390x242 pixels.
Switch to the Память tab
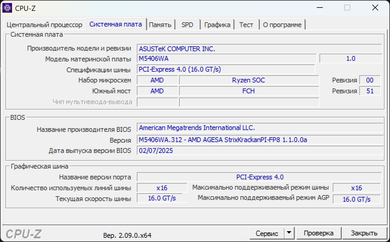160,25
